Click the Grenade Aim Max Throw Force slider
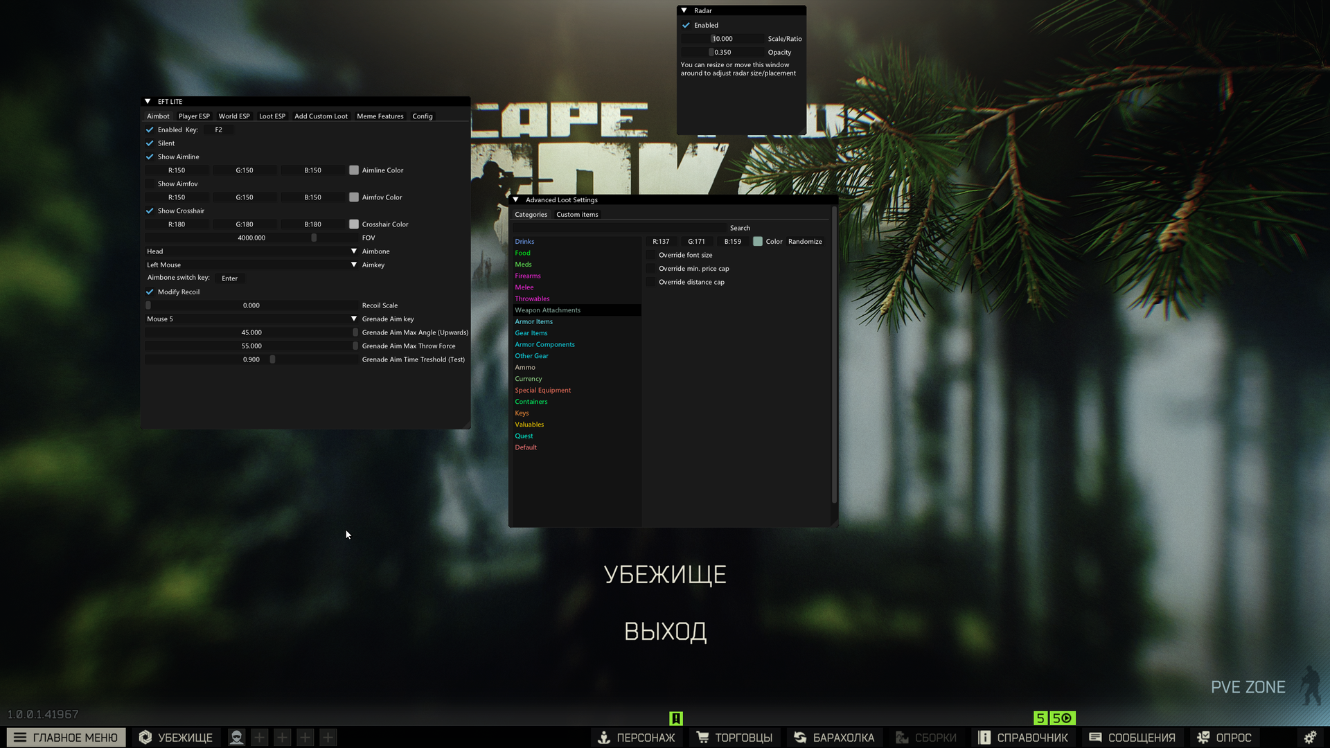Image resolution: width=1330 pixels, height=748 pixels. tap(251, 346)
